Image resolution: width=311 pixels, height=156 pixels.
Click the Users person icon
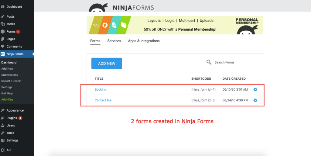(x=2, y=125)
